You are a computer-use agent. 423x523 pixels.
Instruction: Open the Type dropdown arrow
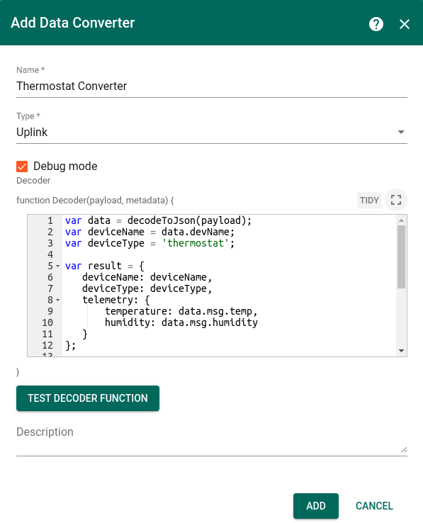(401, 132)
